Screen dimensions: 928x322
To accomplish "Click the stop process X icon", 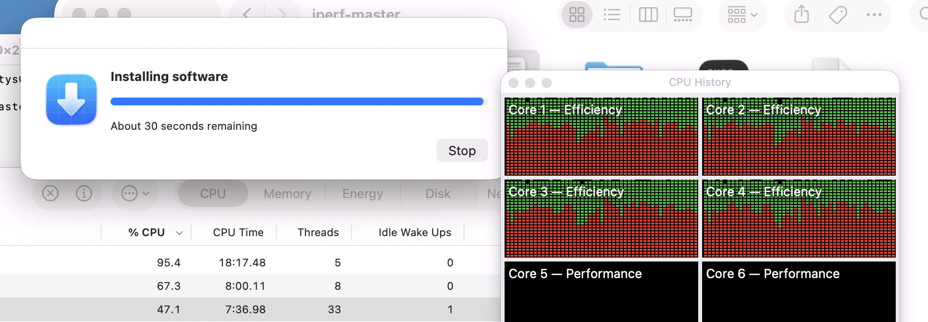I will (50, 194).
